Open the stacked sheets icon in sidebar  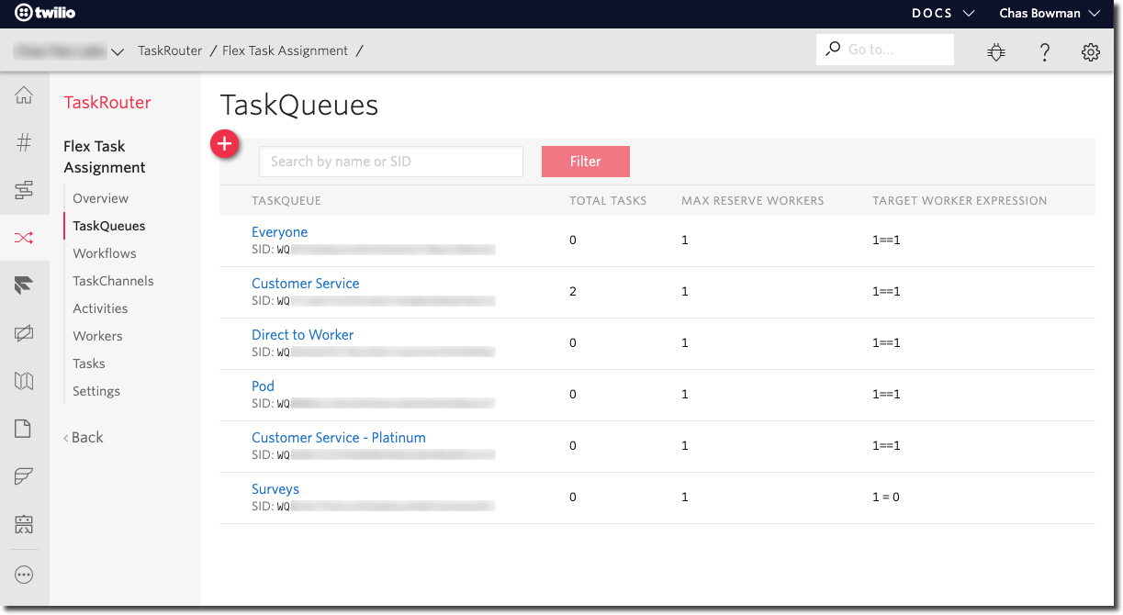(x=24, y=476)
